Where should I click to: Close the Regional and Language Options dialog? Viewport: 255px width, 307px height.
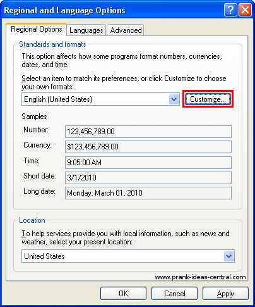(245, 10)
